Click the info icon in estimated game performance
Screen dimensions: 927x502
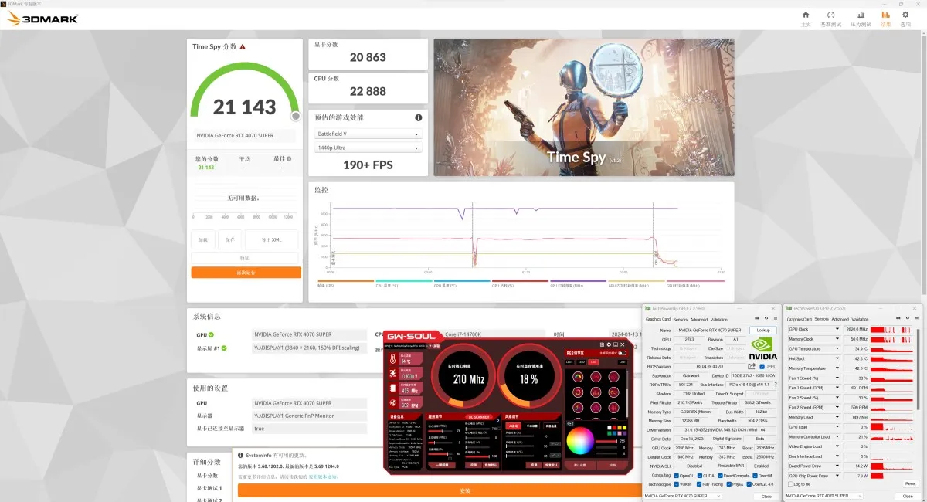[419, 117]
